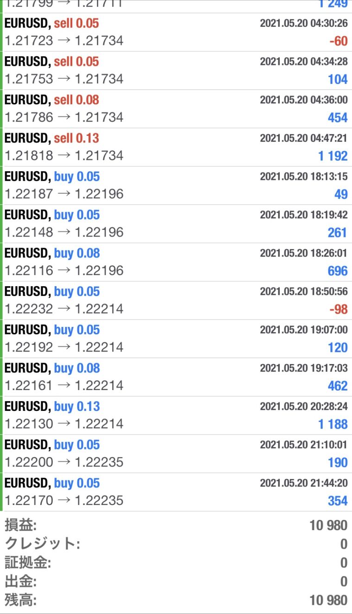Tap the buy 0.05 trade at 21:10:01

176,454
